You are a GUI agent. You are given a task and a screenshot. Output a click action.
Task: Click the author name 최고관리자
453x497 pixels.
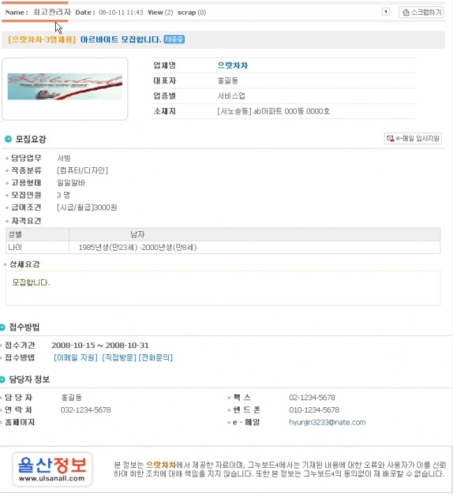coord(52,13)
